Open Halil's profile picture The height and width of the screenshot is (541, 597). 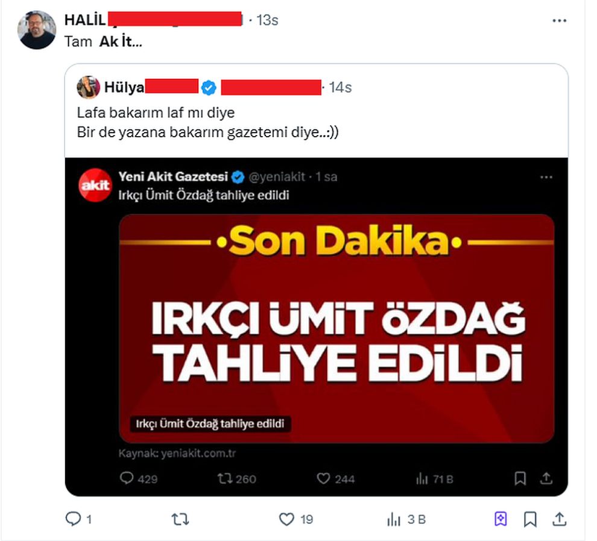[37, 30]
